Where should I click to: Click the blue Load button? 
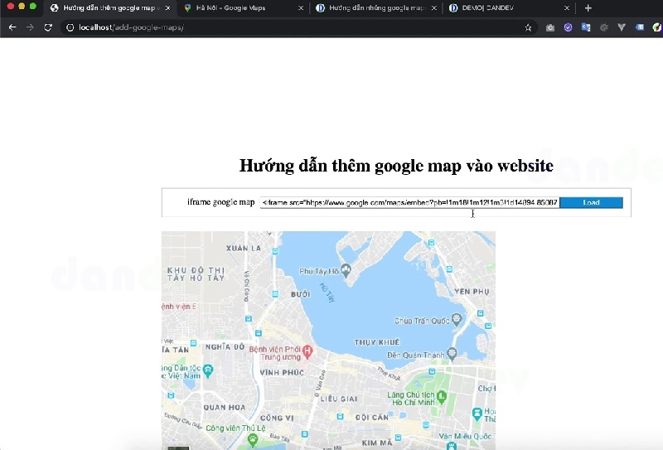coord(591,202)
